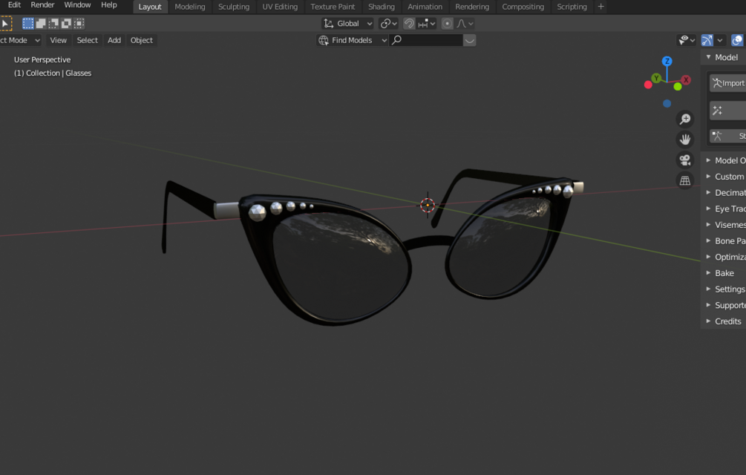The height and width of the screenshot is (475, 746).
Task: Toggle proportional editing circle button
Action: 447,23
